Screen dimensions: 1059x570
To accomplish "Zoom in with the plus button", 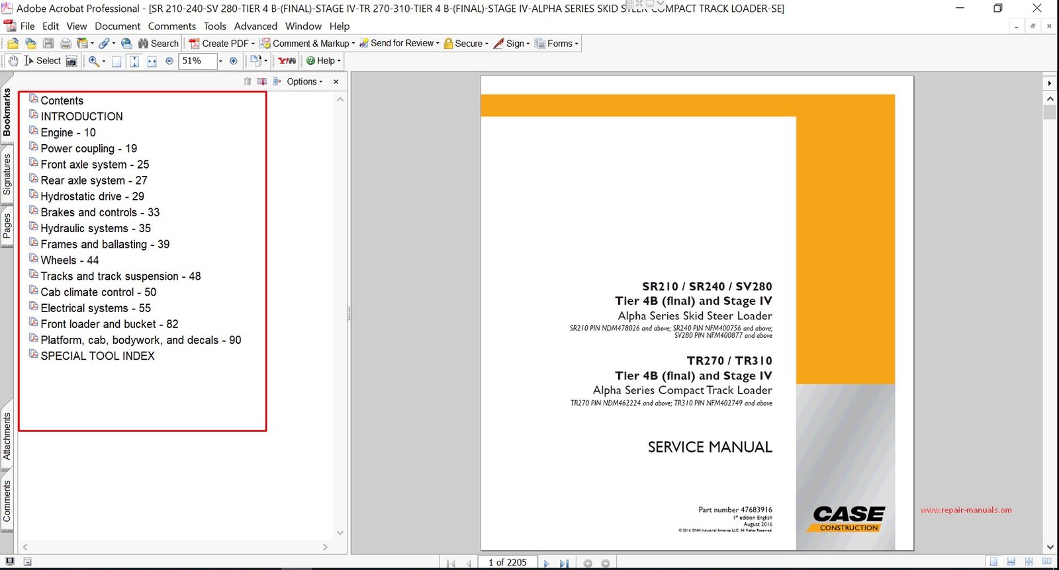I will click(233, 61).
